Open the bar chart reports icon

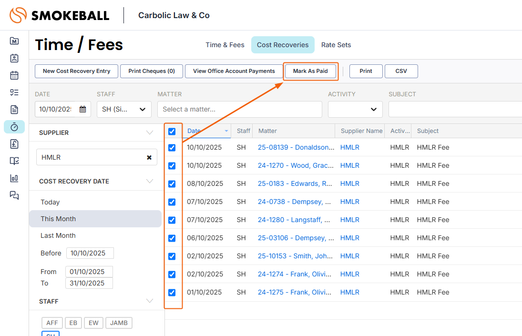pos(14,178)
